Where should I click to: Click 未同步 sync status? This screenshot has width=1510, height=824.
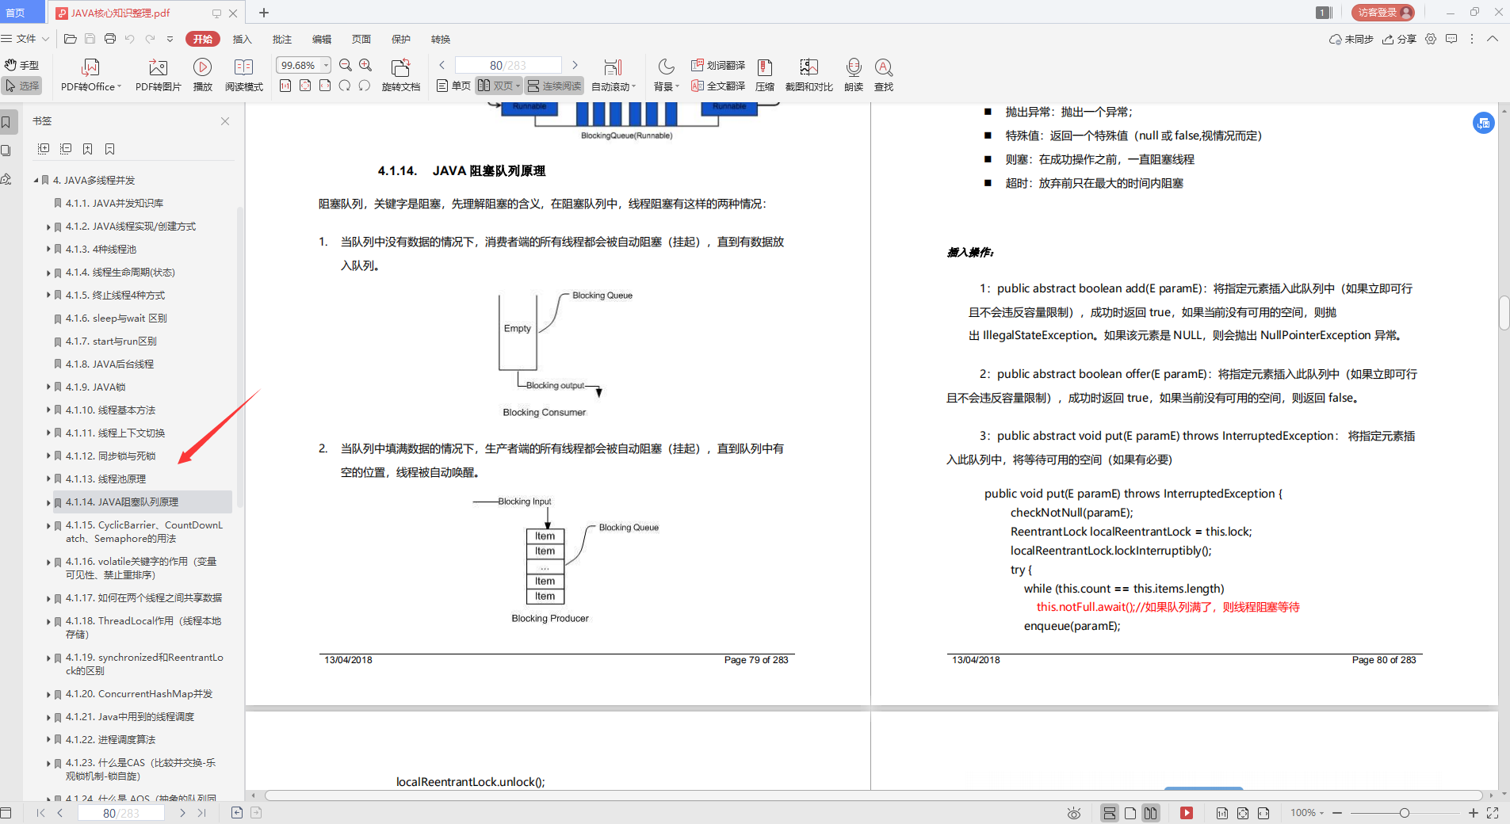pos(1351,39)
